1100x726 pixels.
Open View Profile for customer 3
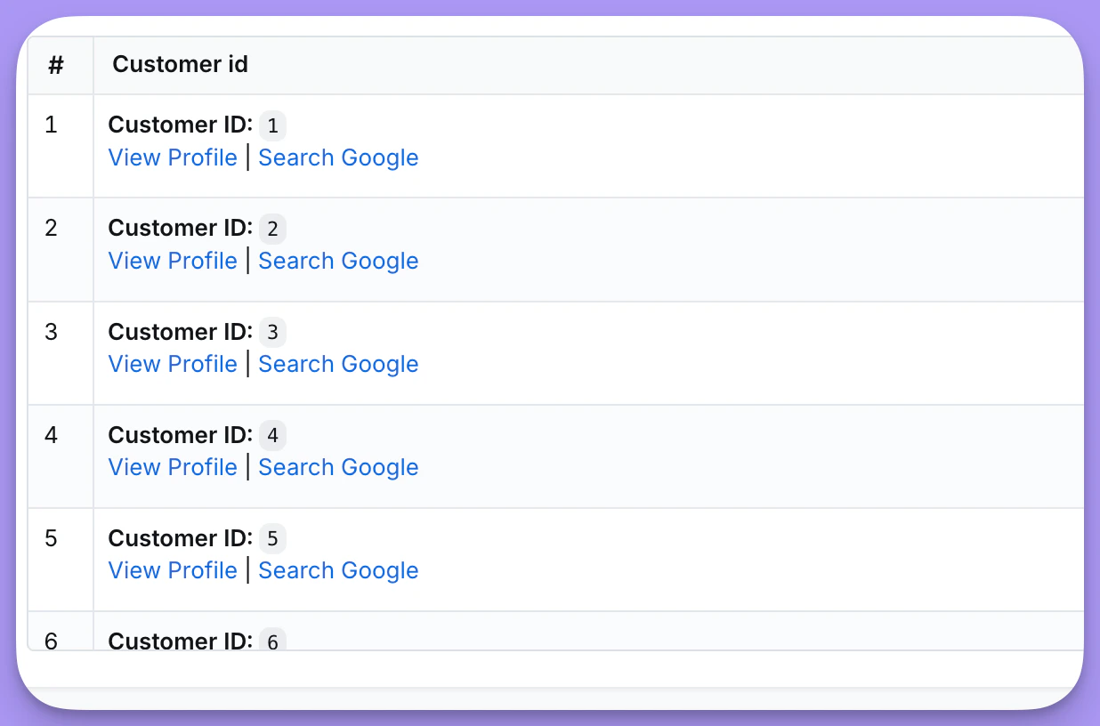[173, 364]
